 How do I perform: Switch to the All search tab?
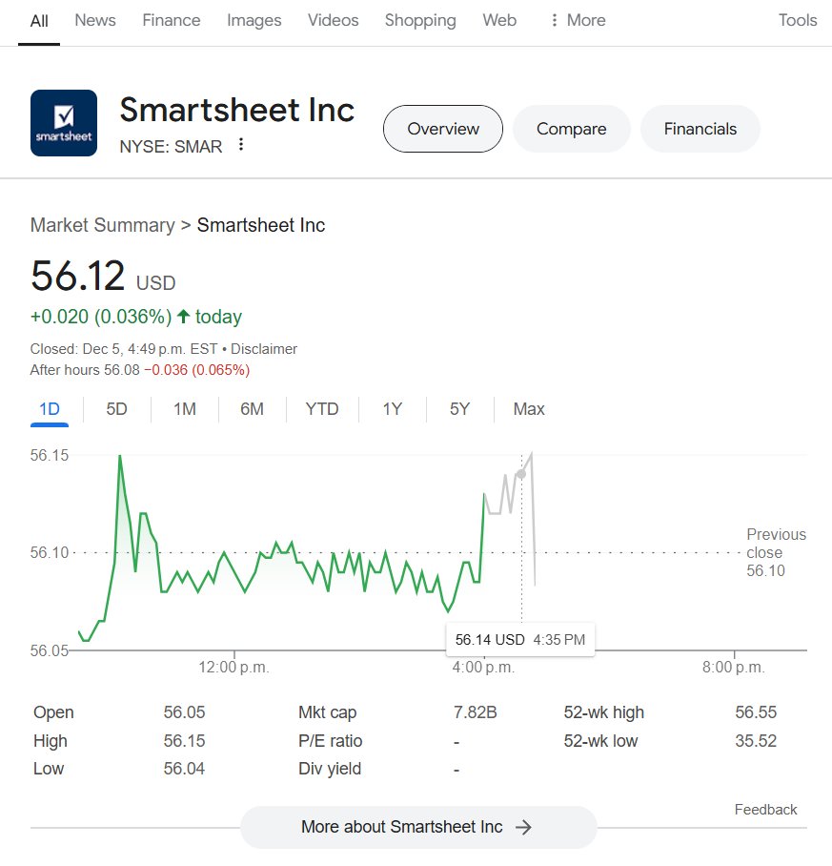(x=39, y=21)
